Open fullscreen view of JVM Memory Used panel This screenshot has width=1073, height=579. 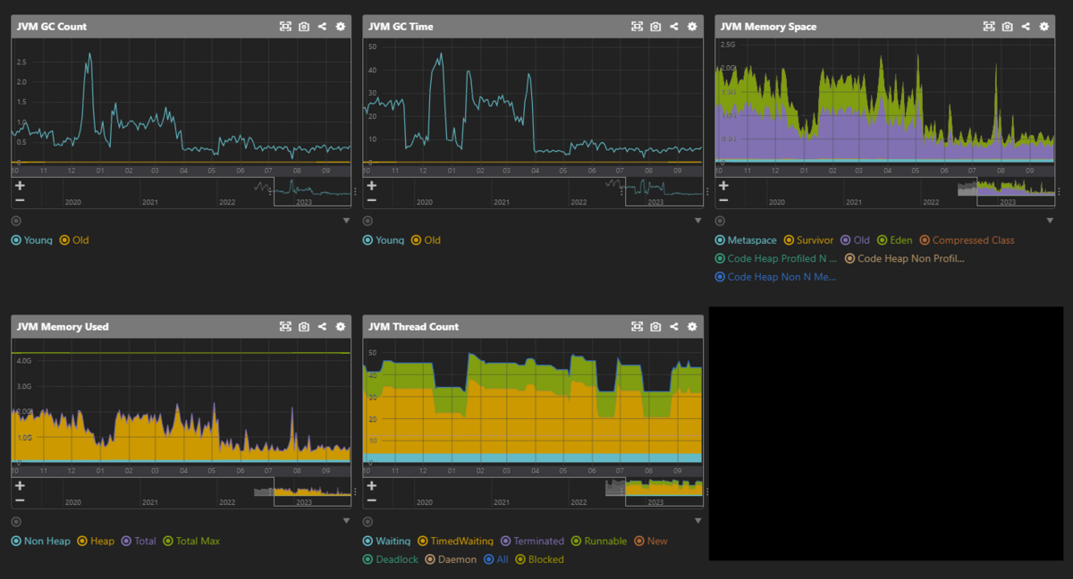coord(285,327)
